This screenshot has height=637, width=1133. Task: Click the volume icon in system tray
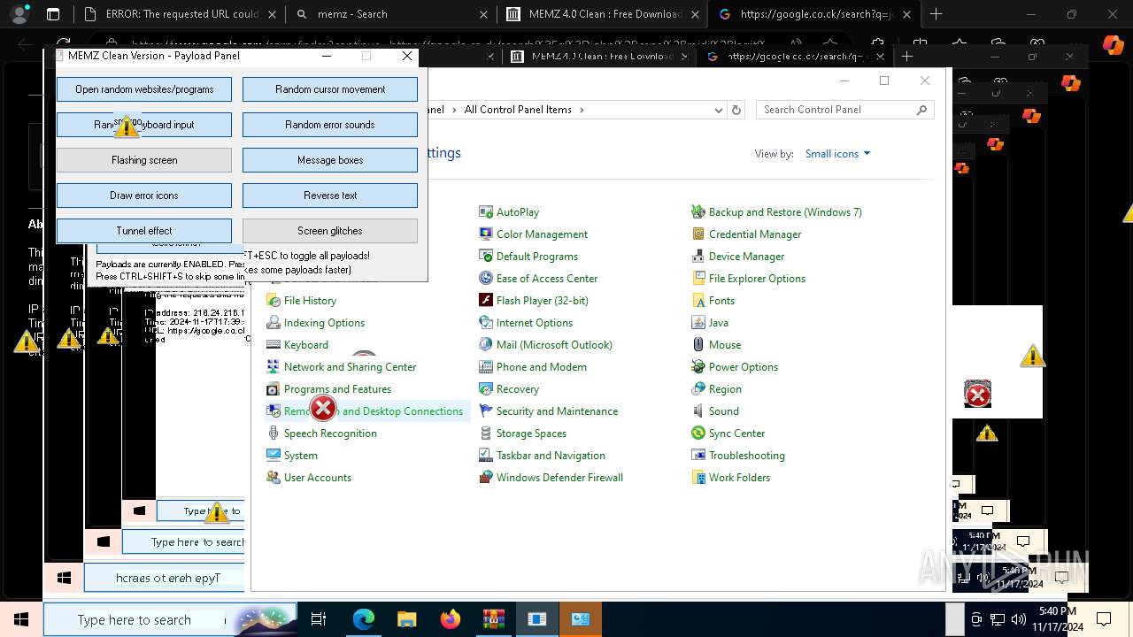click(1019, 619)
